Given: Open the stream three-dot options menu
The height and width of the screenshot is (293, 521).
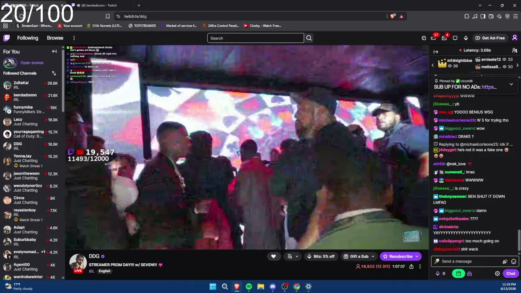Looking at the screenshot, I should coord(420,267).
